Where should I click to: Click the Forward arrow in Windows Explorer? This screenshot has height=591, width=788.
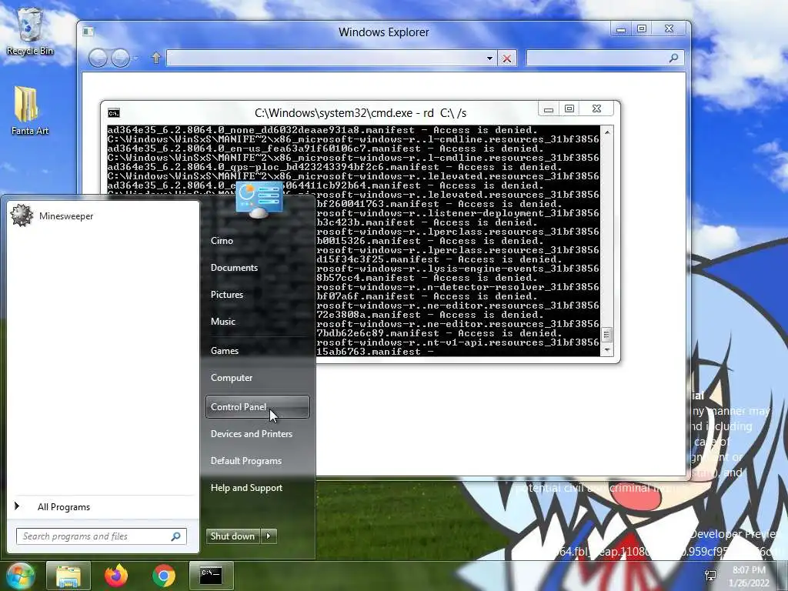coord(120,58)
